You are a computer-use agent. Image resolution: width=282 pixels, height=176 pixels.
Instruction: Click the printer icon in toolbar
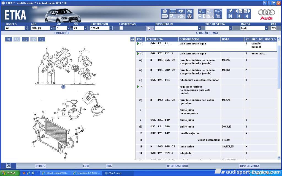[165, 11]
